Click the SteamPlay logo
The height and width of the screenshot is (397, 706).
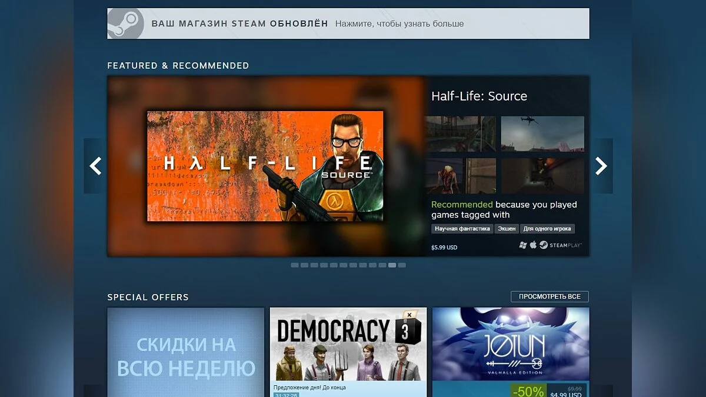point(560,245)
